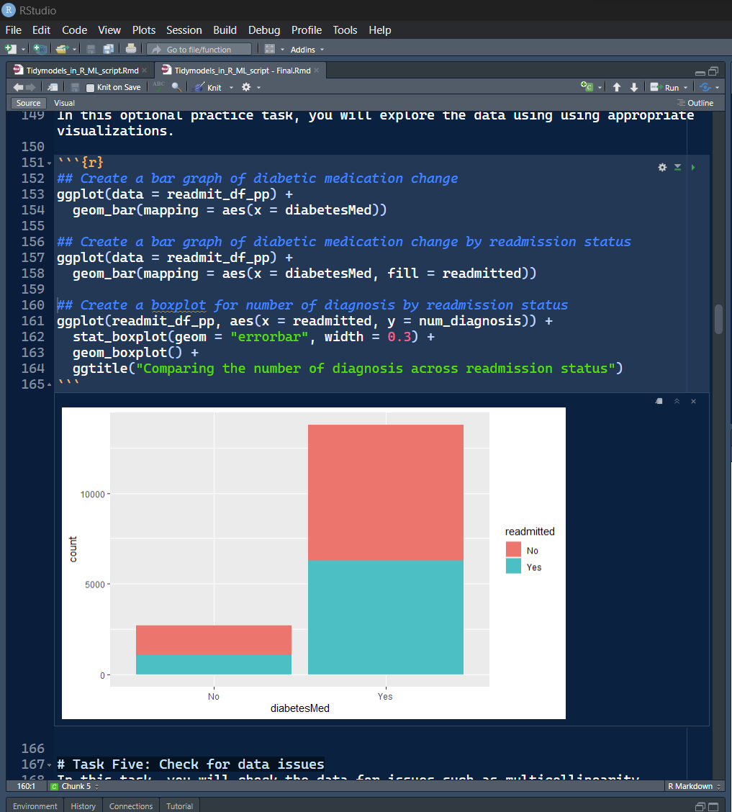Collapse code chunk at line 151
This screenshot has height=812, width=732.
[x=49, y=163]
